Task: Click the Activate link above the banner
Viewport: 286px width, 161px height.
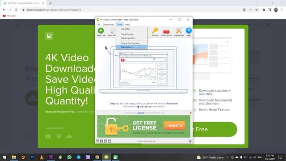Action: coord(141,113)
